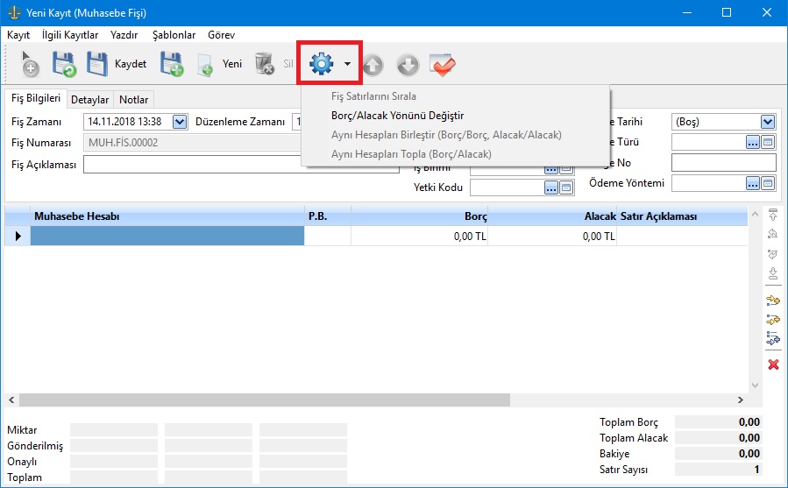Open the (Boş) date combo box

768,122
